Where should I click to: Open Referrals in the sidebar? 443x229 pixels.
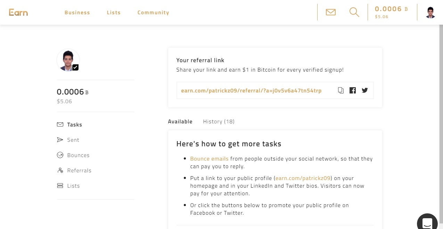(79, 171)
